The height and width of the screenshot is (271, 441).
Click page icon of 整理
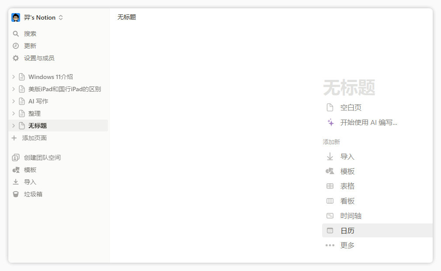point(22,113)
